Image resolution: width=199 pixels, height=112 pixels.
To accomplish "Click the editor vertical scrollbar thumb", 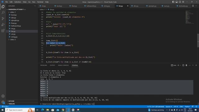I will point(198,40).
